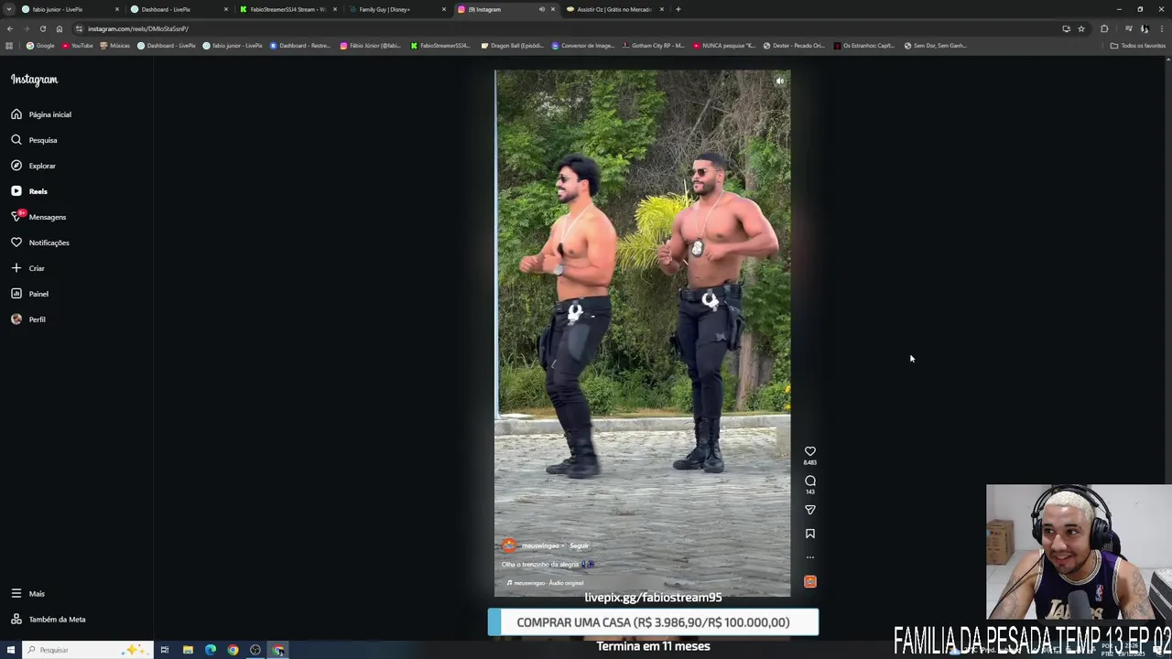Like the reel with heart icon

tap(810, 451)
